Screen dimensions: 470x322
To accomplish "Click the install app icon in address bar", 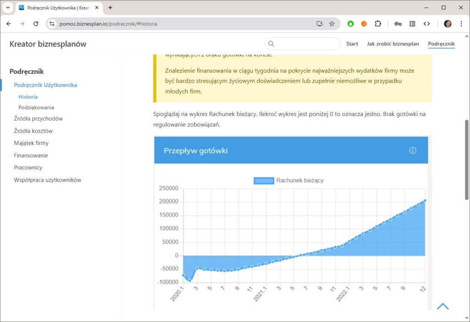I will coord(319,24).
